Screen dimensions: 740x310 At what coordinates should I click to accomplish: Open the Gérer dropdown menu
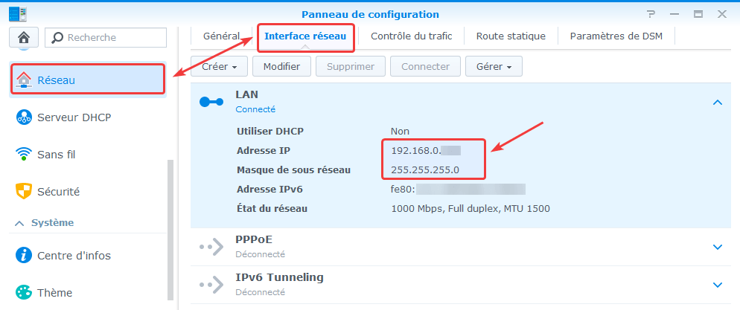[x=494, y=66]
